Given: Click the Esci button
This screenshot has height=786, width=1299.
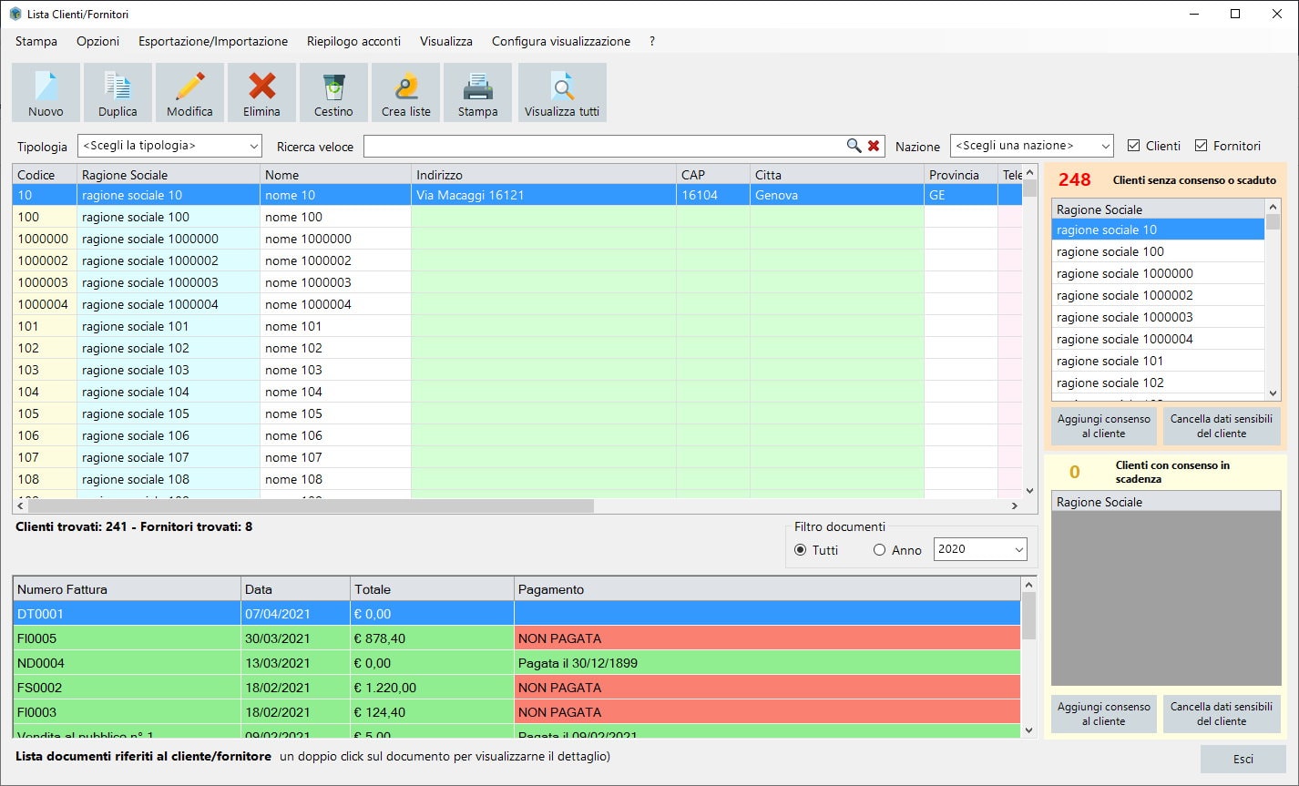Looking at the screenshot, I should tap(1243, 759).
